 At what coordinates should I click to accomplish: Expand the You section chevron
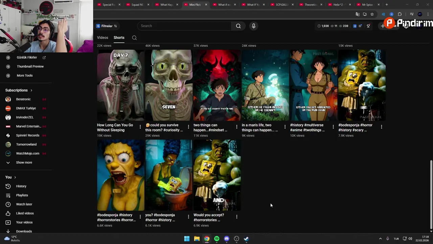point(15,177)
